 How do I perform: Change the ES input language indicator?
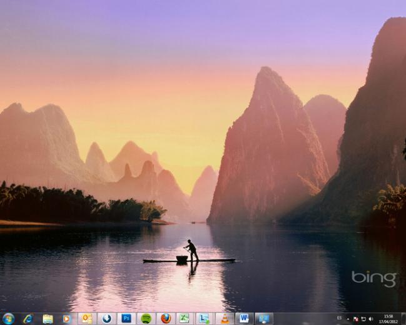339,317
